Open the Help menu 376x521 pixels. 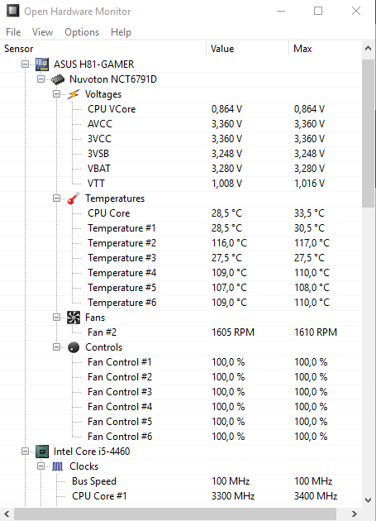click(x=121, y=32)
